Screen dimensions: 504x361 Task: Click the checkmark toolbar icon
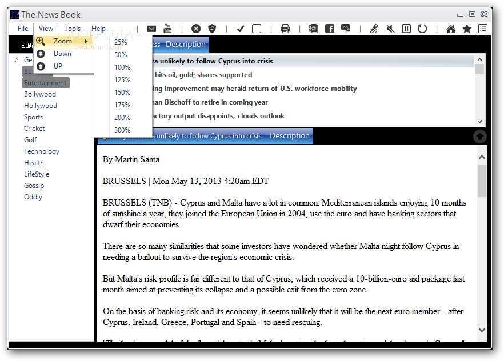[x=241, y=29]
